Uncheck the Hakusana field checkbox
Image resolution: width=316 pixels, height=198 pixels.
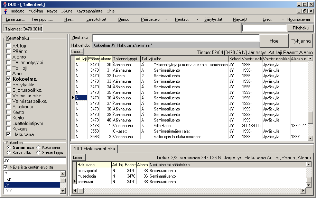point(8,134)
